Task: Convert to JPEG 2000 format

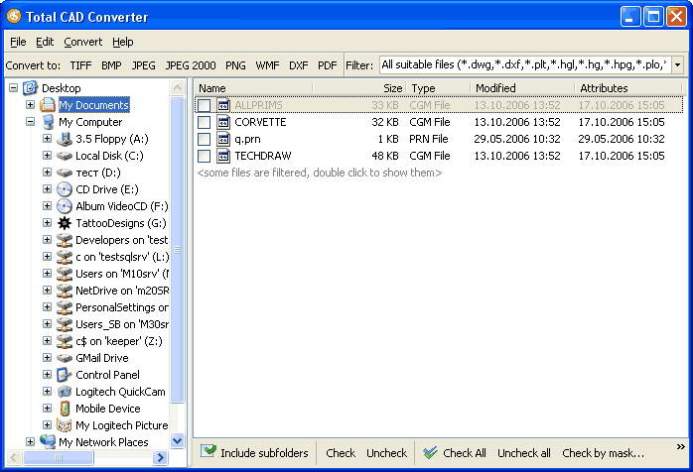Action: [191, 65]
